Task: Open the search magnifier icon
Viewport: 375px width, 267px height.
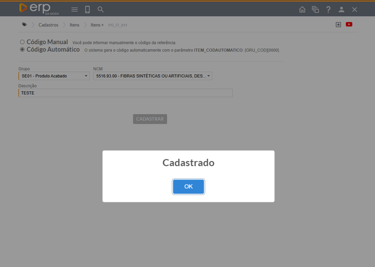Action: tap(100, 10)
